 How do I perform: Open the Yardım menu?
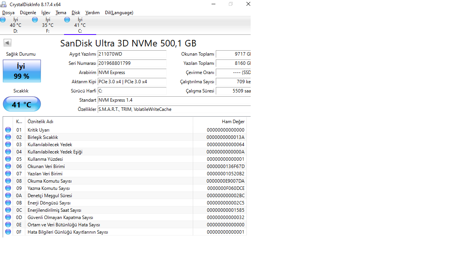[92, 13]
